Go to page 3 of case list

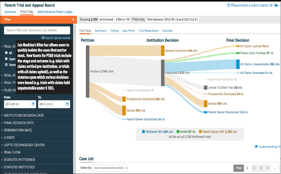point(261,168)
